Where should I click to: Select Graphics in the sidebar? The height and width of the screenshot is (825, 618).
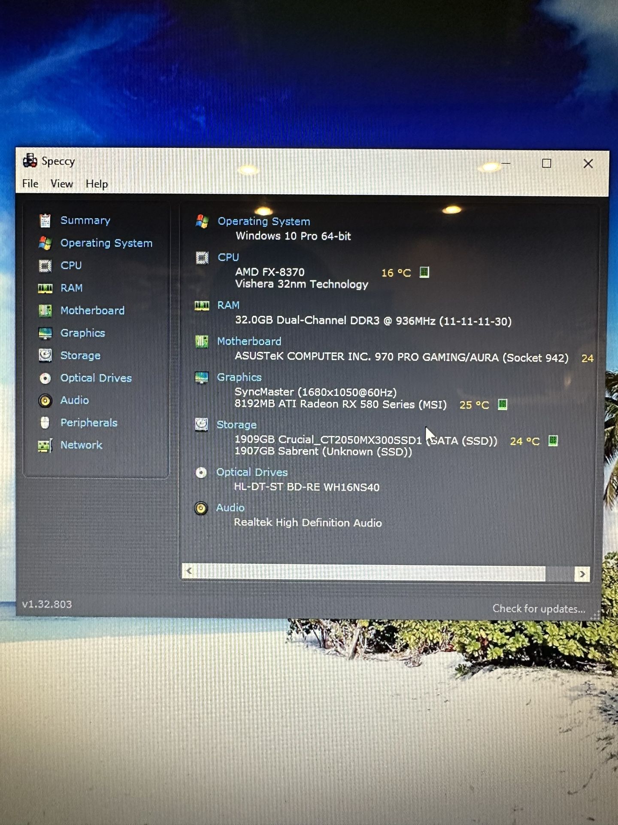[83, 333]
